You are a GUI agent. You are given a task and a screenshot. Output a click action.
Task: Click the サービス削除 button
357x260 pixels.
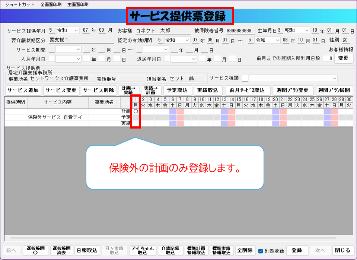pos(98,90)
